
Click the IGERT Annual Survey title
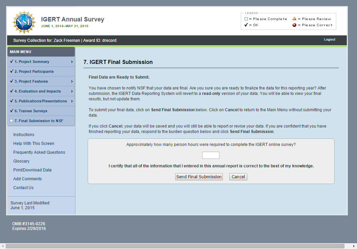[73, 19]
